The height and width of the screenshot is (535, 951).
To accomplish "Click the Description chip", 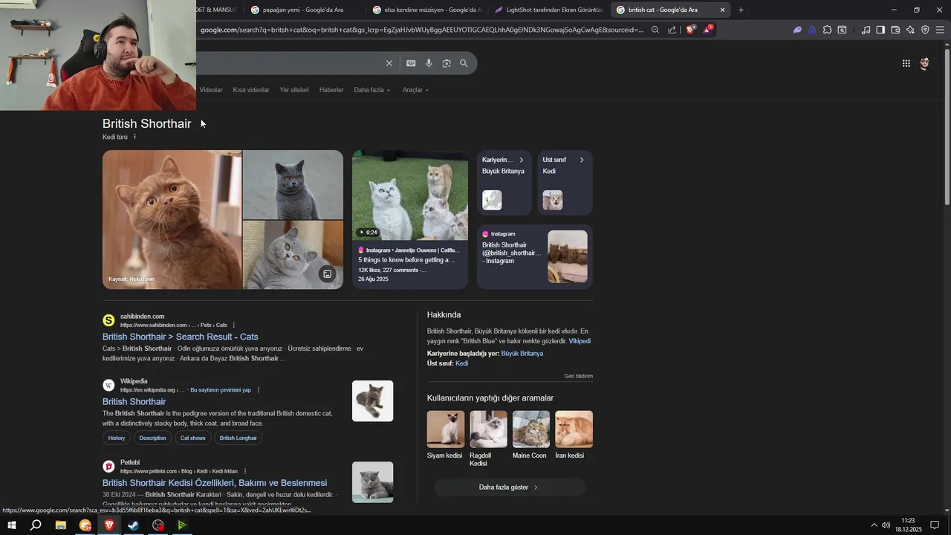I will (x=152, y=438).
